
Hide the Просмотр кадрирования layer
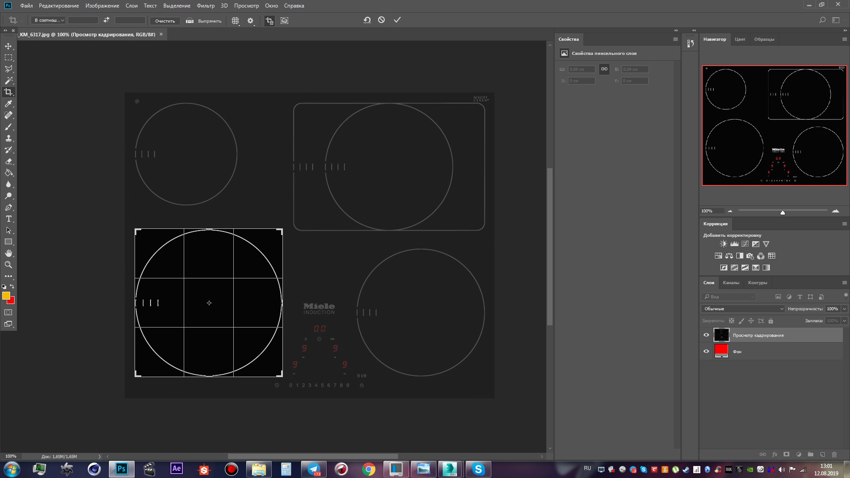706,335
